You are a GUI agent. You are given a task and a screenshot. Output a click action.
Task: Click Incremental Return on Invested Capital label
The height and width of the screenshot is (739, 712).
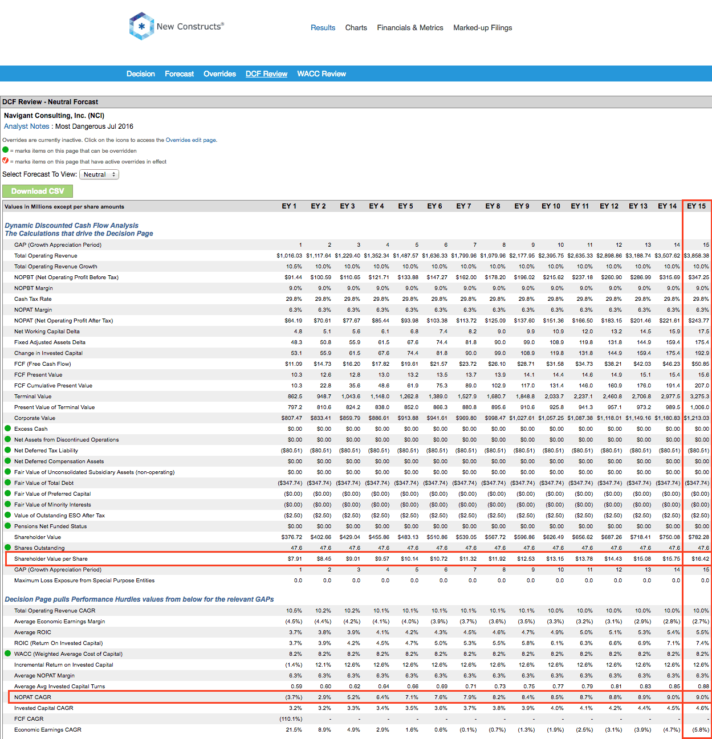[64, 664]
